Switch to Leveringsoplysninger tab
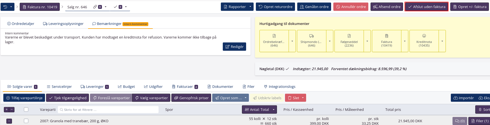Viewport: 490px width, 125px height. click(63, 24)
